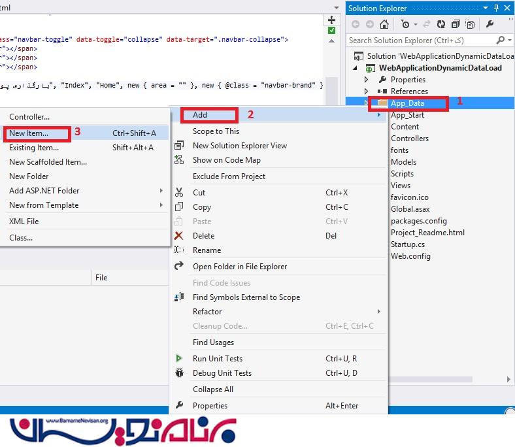Click the Search Solution Explorer input box
Image resolution: width=515 pixels, height=447 pixels.
pyautogui.click(x=418, y=41)
